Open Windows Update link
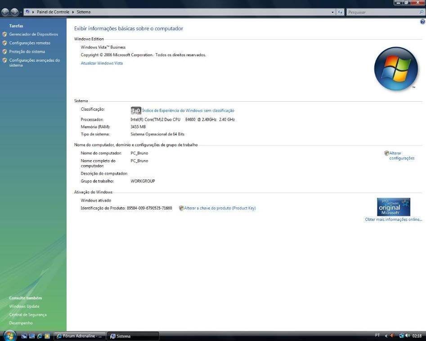Screen dimensions: 426x341 click(24, 306)
